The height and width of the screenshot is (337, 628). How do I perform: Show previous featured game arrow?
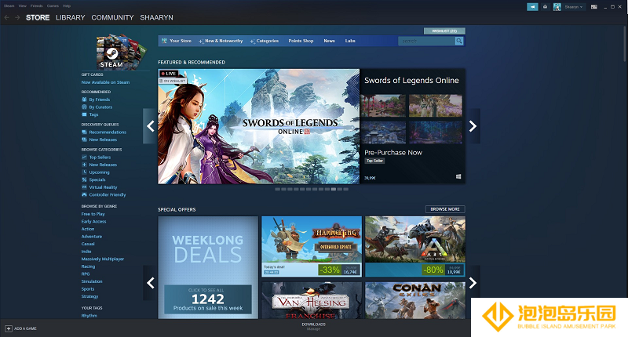150,126
